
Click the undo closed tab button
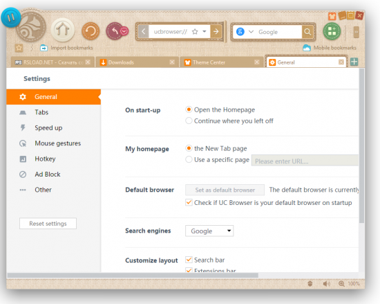[x=115, y=31]
